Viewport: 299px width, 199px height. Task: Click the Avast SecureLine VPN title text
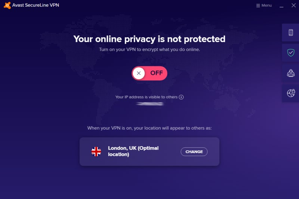coord(36,5)
